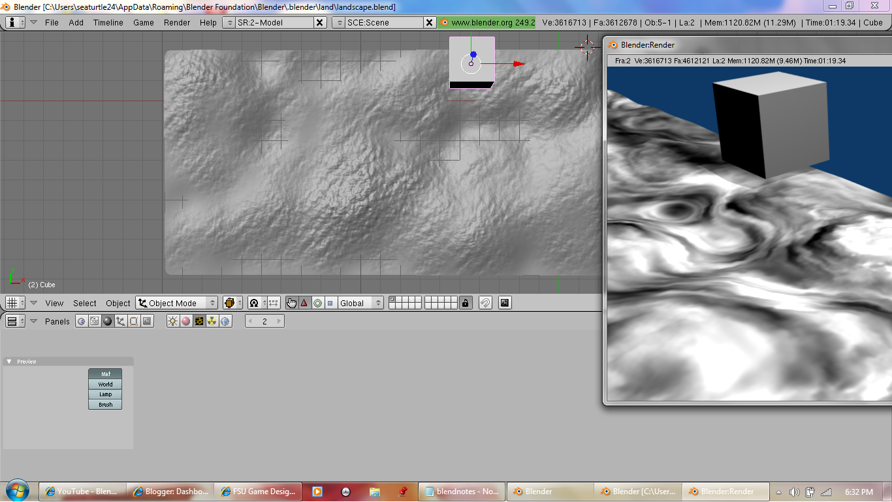Viewport: 892px width, 502px height.
Task: Open the Object Mode dropdown
Action: pos(176,303)
